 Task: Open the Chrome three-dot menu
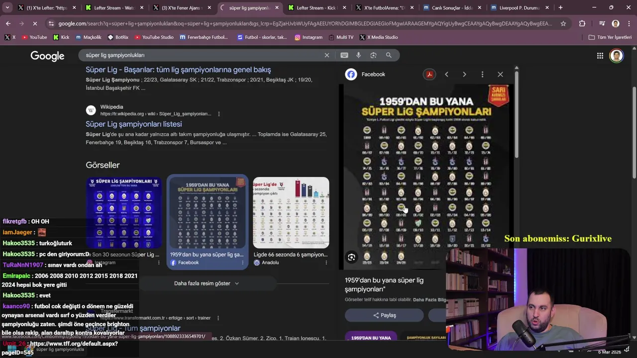[x=628, y=23]
